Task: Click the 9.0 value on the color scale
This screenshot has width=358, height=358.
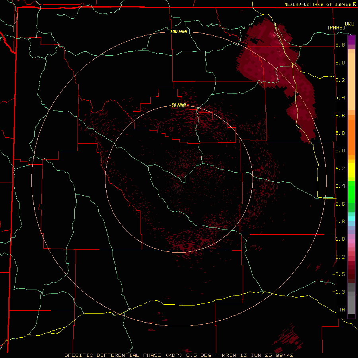Action: pyautogui.click(x=340, y=62)
